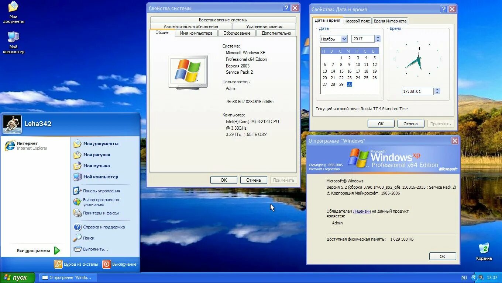Open the 'Часовой пояс' tab
This screenshot has width=502, height=283.
tap(357, 21)
